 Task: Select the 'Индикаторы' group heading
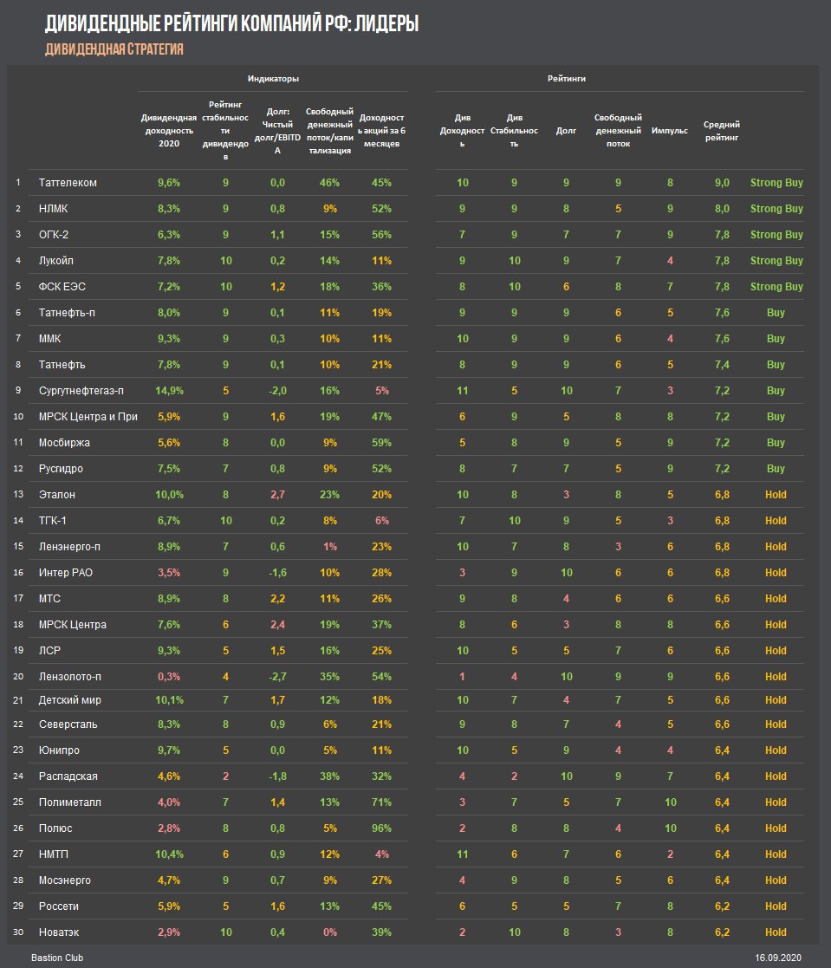pyautogui.click(x=273, y=78)
